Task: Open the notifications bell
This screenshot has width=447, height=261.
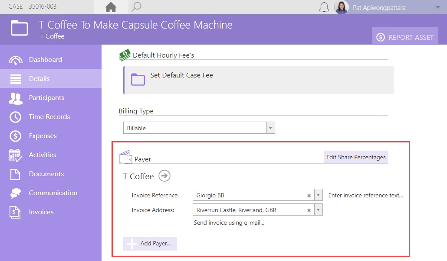Action: (324, 7)
